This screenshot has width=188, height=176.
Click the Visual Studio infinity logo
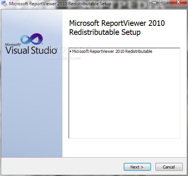32,39
